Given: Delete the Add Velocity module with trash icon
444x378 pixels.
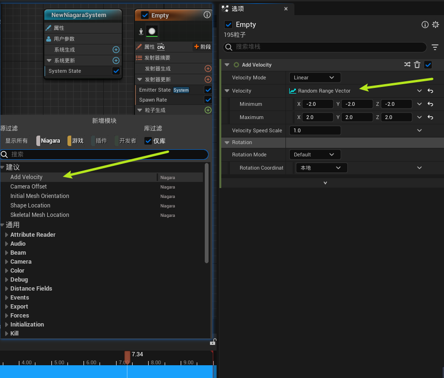Looking at the screenshot, I should (417, 65).
